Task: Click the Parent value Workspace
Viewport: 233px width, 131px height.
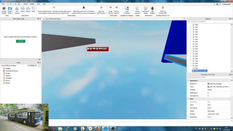Action: (x=211, y=111)
